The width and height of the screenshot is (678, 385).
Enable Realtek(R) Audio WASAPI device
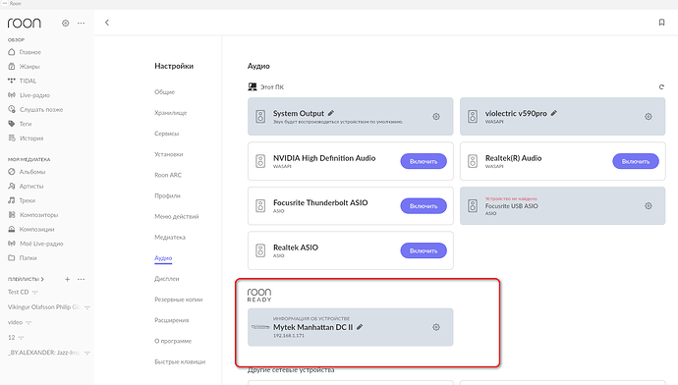[636, 161]
